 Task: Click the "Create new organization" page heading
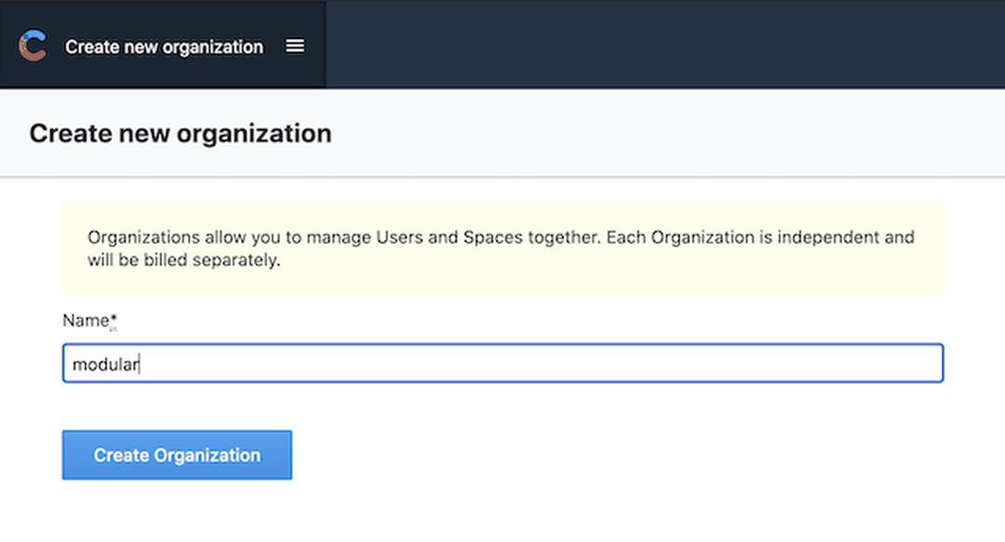[x=181, y=133]
